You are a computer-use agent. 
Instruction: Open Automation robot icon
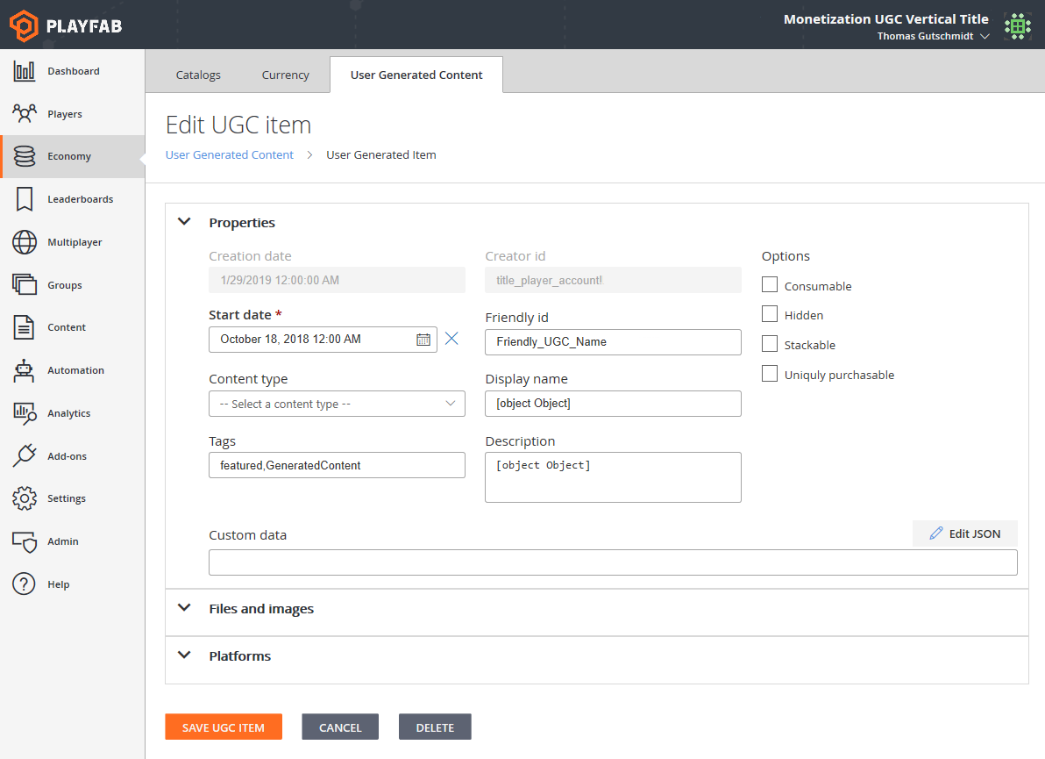coord(24,370)
